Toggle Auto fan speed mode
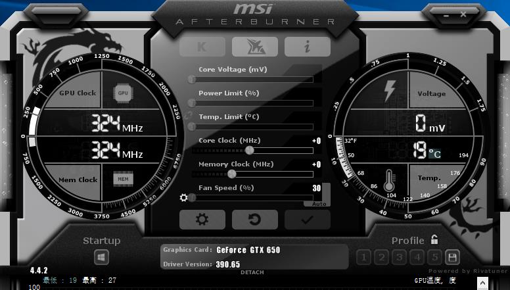Image resolution: width=510 pixels, height=290 pixels. point(319,204)
